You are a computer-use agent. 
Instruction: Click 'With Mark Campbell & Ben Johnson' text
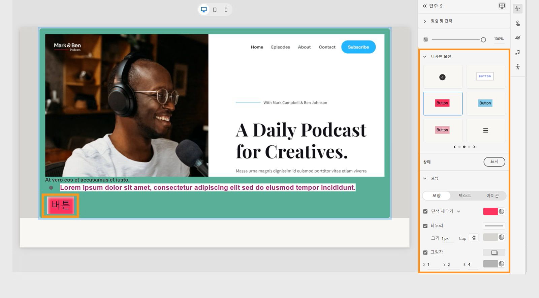[295, 102]
